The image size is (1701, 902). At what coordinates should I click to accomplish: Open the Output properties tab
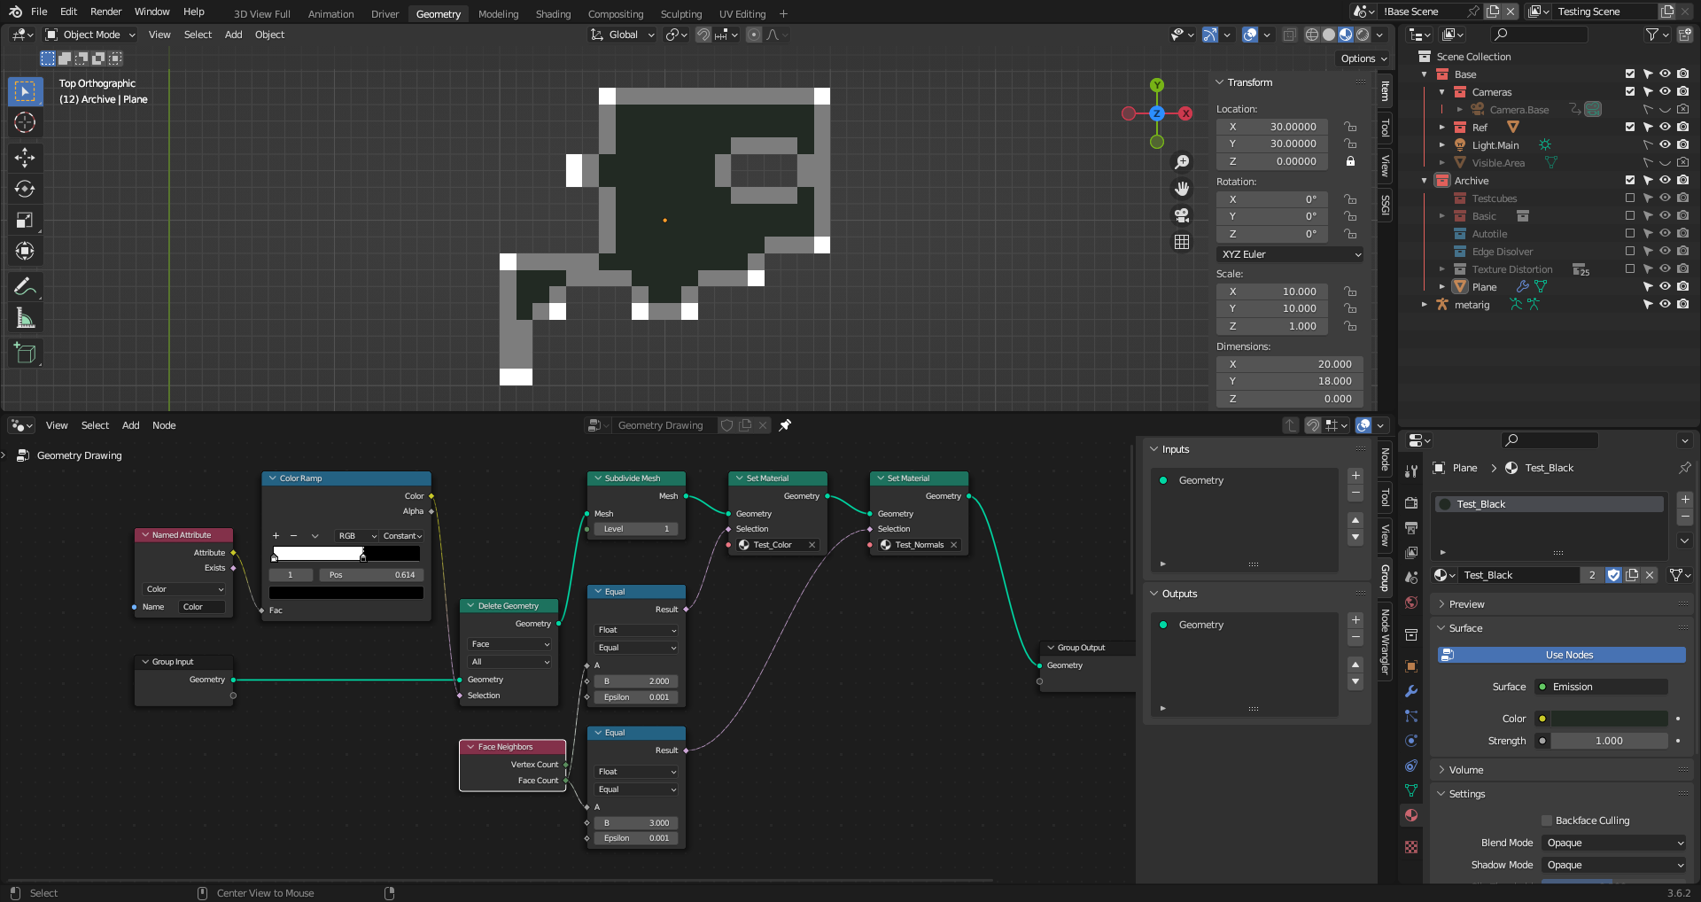(x=1411, y=527)
